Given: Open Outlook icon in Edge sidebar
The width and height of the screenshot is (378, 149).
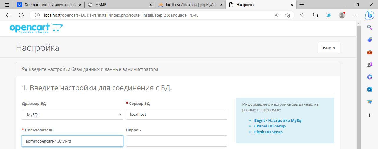Looking at the screenshot, I should (369, 89).
